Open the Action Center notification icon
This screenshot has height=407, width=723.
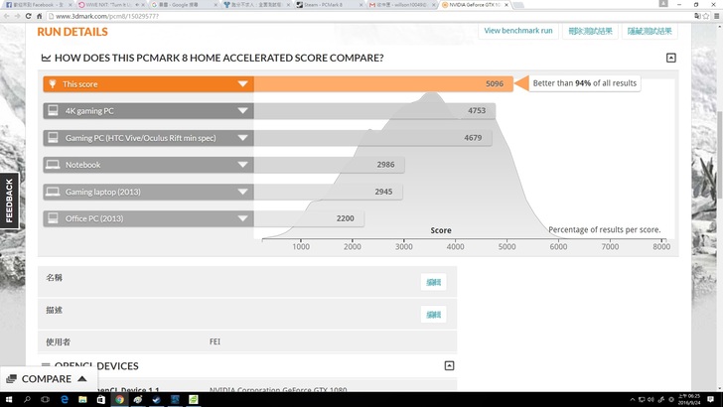click(710, 400)
